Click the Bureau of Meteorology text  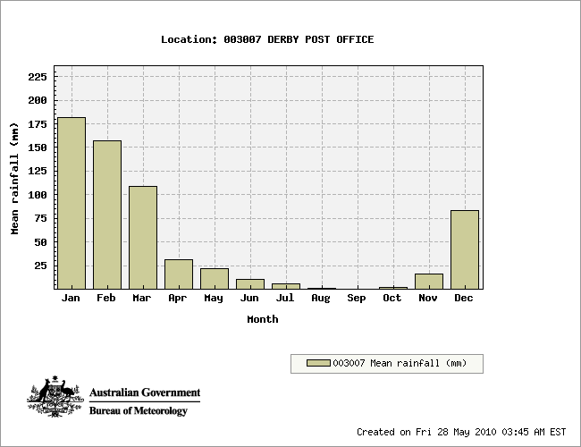139,411
